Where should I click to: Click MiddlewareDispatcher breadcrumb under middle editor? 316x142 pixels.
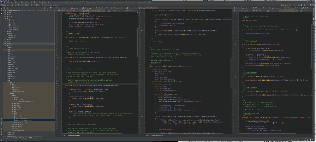(x=157, y=136)
